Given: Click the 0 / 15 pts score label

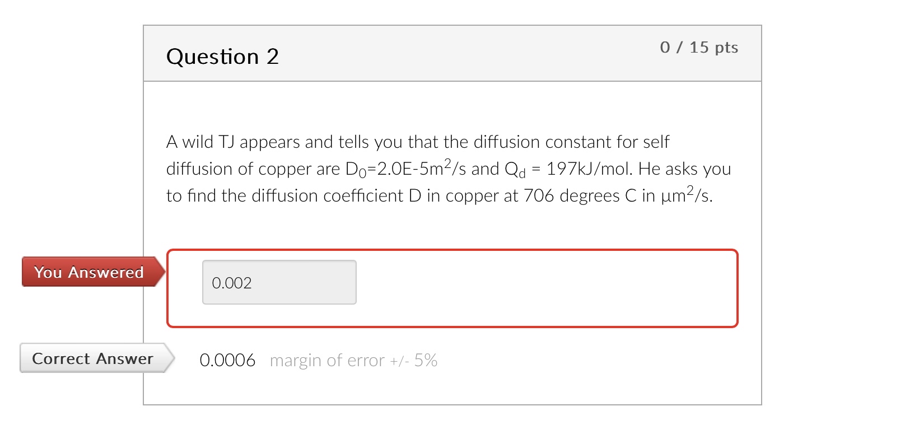Looking at the screenshot, I should (699, 48).
